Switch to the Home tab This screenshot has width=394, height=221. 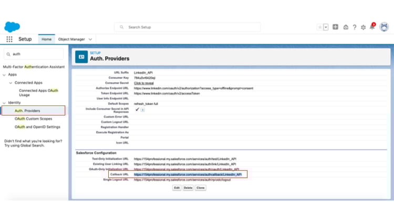tap(46, 39)
